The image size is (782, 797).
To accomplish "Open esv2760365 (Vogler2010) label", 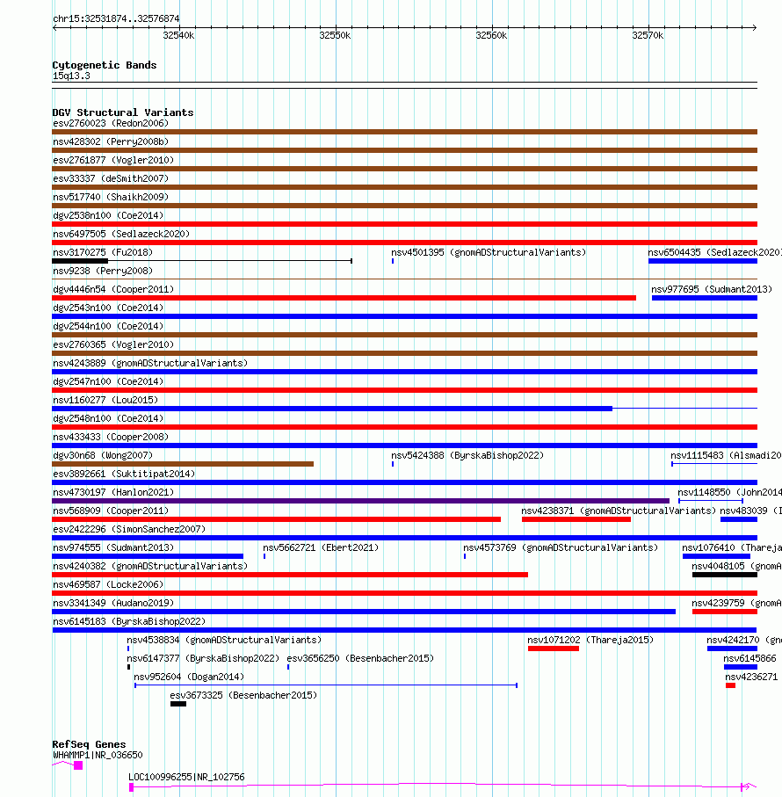I will (x=113, y=344).
